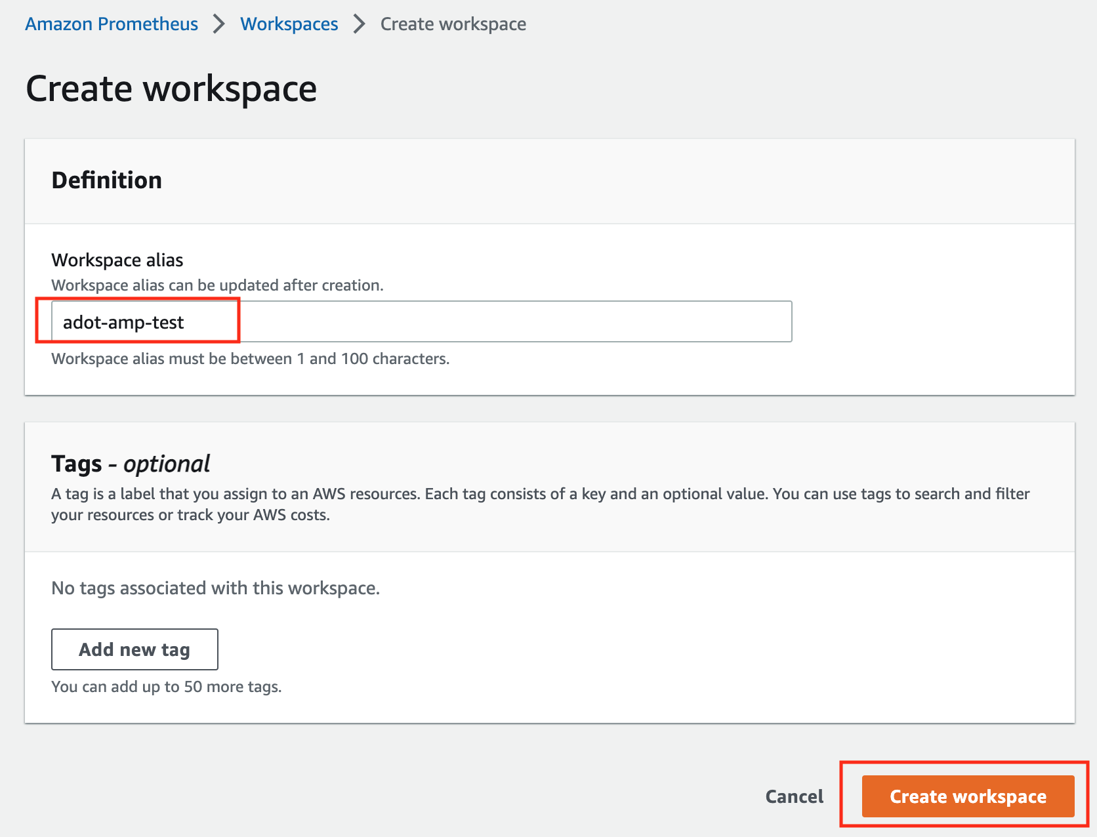1097x837 pixels.
Task: Click the Workspace alias field label
Action: pyautogui.click(x=117, y=260)
